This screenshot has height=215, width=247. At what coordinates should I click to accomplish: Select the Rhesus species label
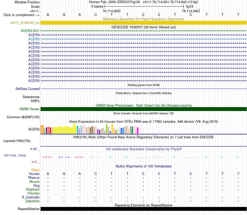[x=34, y=178]
